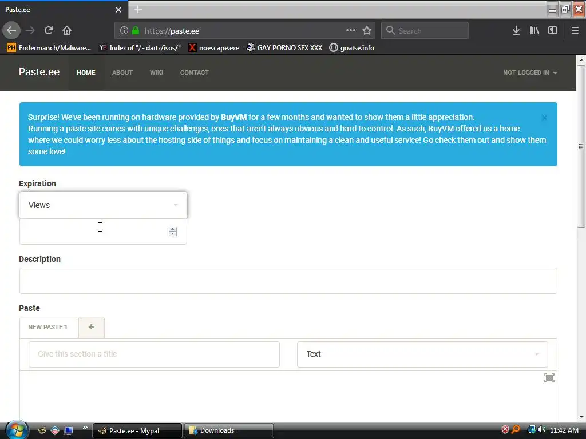The image size is (586, 439).
Task: Open the Expiration Views dropdown
Action: tap(103, 205)
